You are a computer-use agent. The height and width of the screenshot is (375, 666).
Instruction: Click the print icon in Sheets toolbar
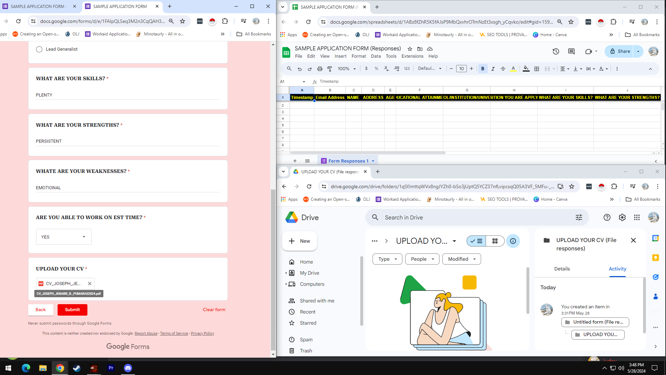pyautogui.click(x=320, y=69)
